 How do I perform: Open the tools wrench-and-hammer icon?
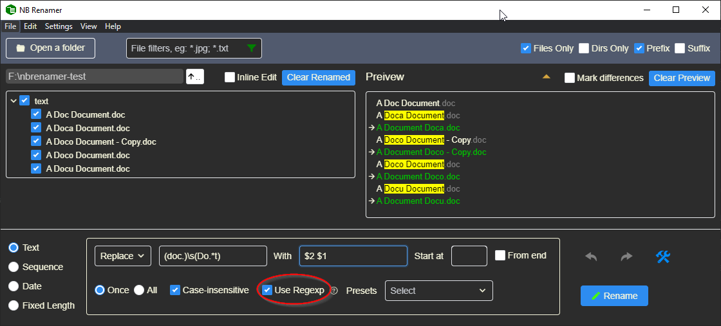(662, 257)
